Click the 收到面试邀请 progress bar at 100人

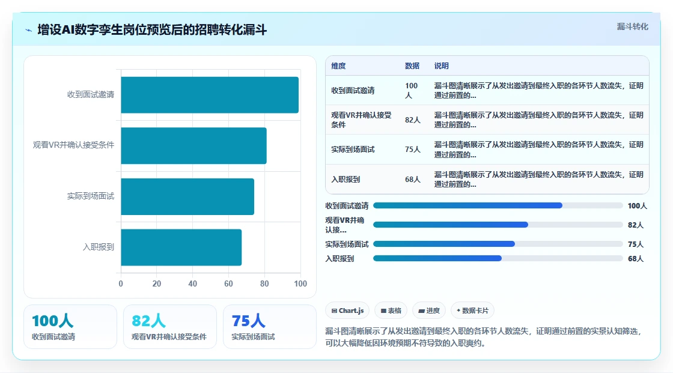(x=498, y=205)
